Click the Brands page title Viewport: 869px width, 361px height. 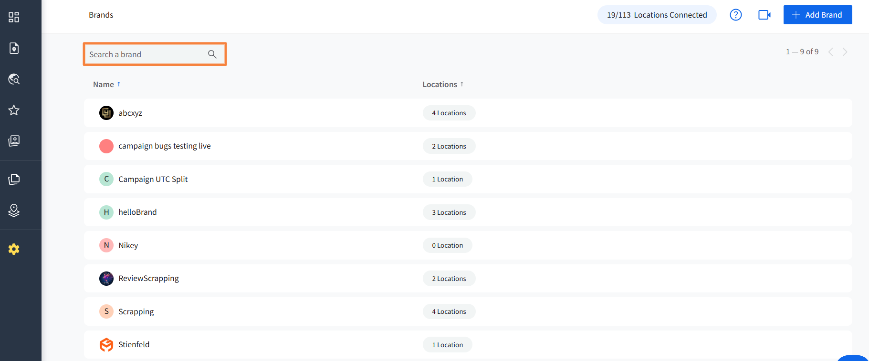(101, 15)
